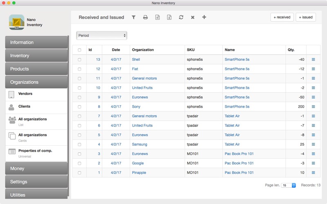The width and height of the screenshot is (327, 204).
Task: Expand the Inventory section
Action: [36, 55]
